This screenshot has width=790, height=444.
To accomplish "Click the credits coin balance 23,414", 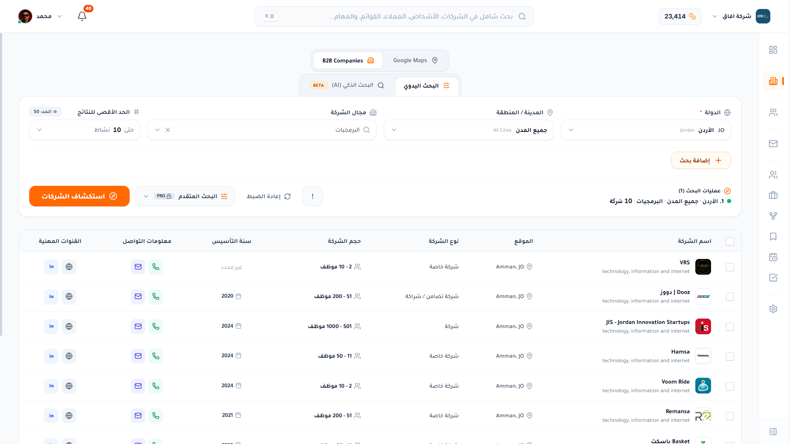I will [x=680, y=16].
